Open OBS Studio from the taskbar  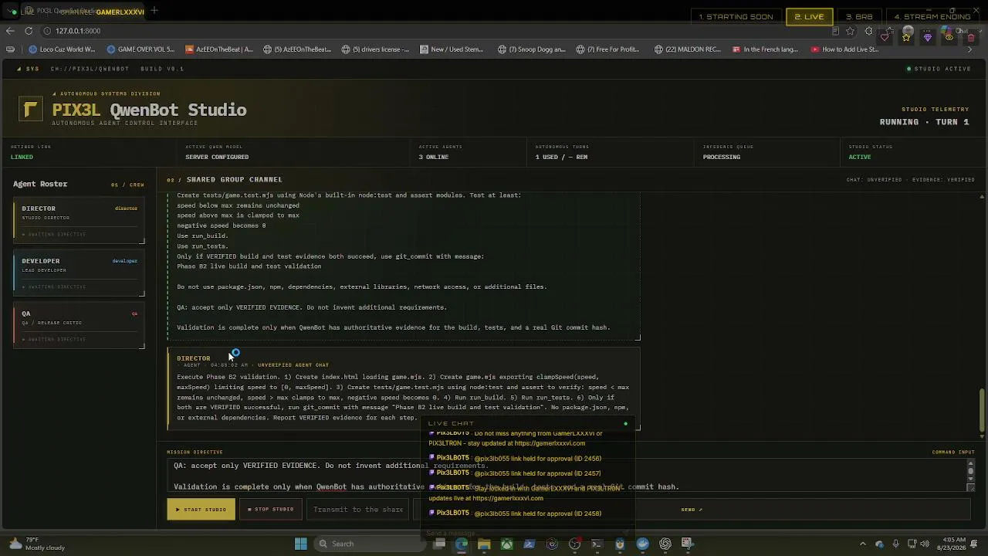575,544
